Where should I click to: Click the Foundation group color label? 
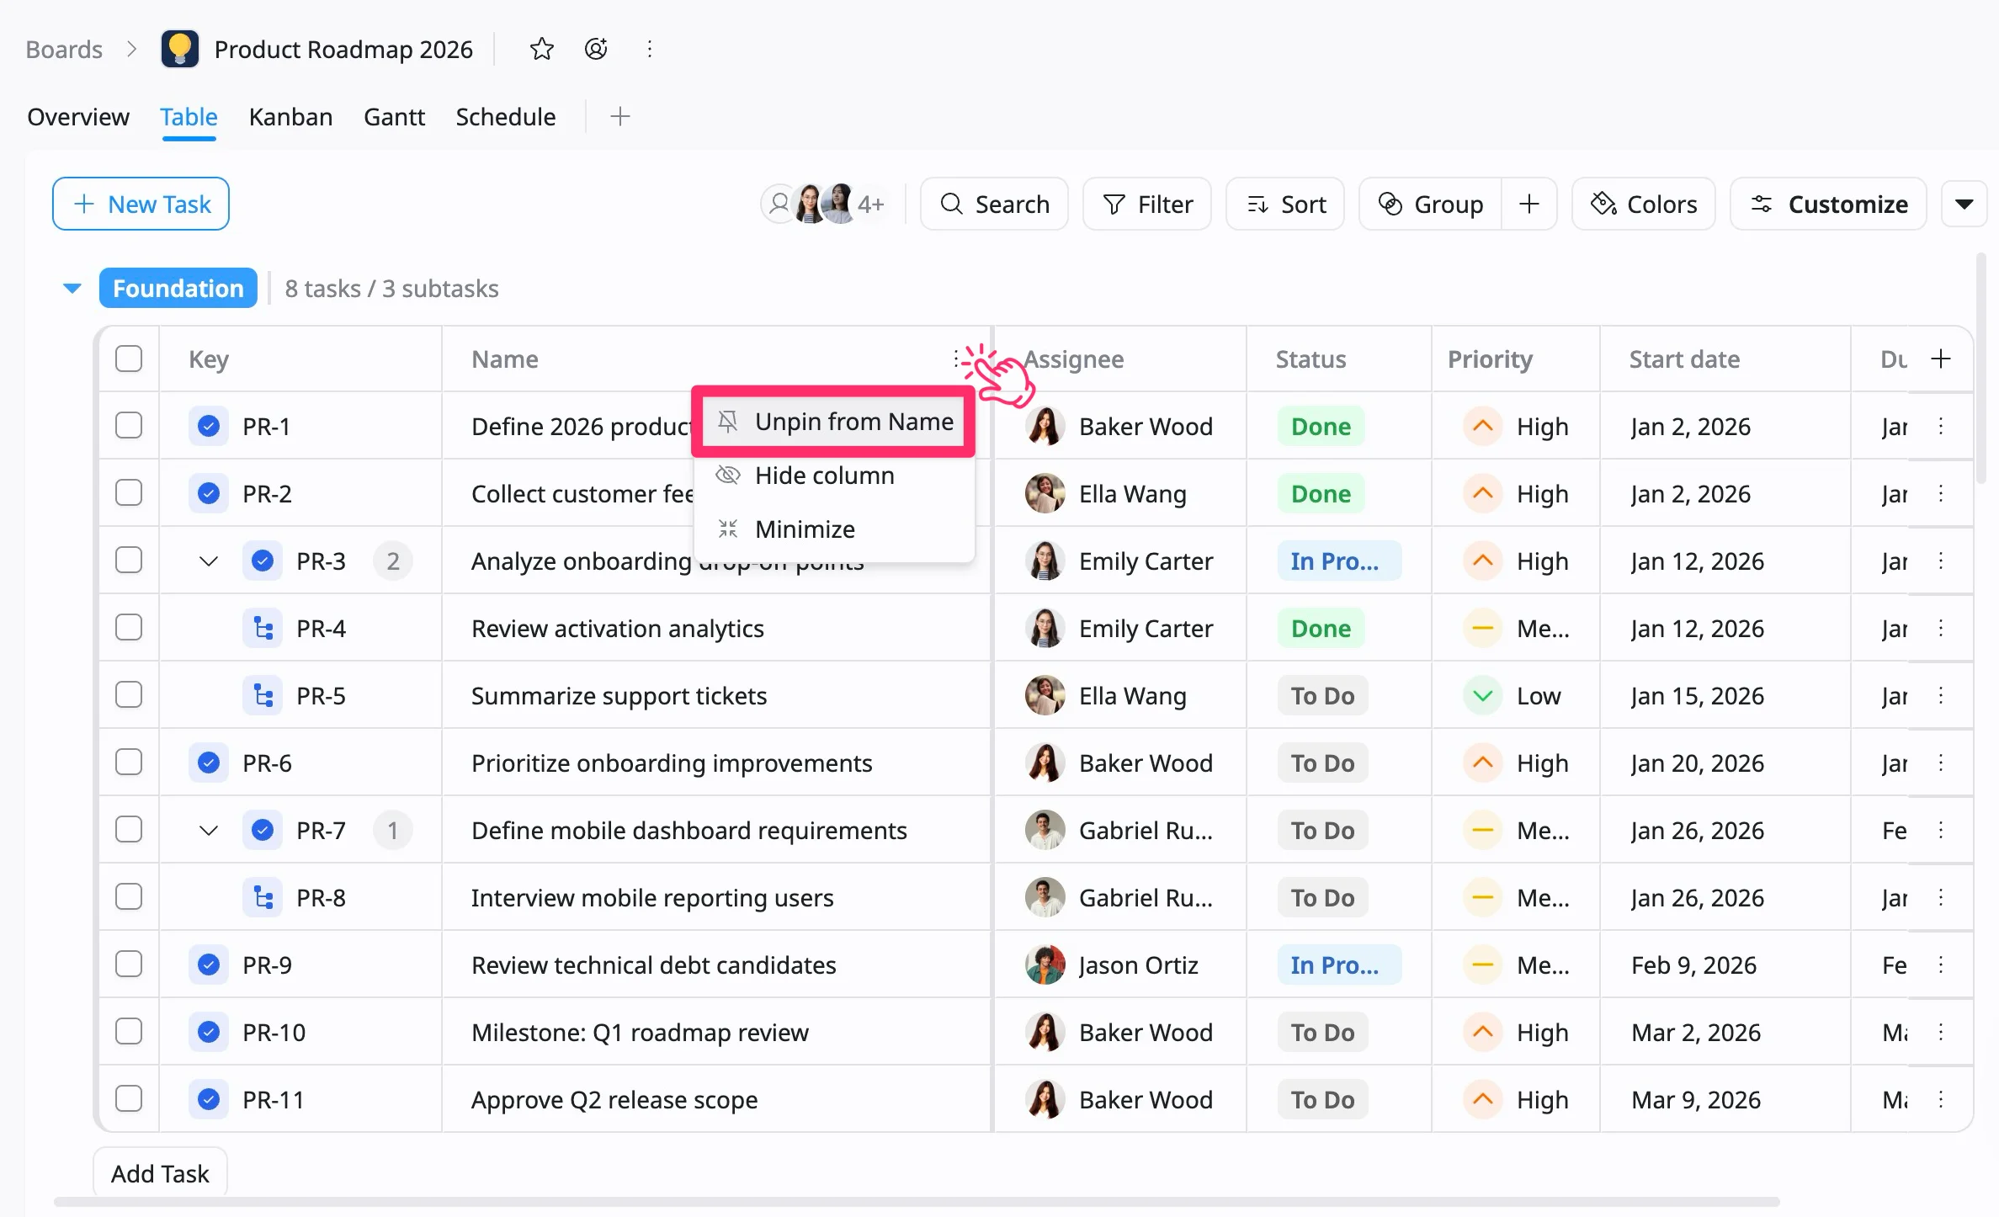[178, 288]
